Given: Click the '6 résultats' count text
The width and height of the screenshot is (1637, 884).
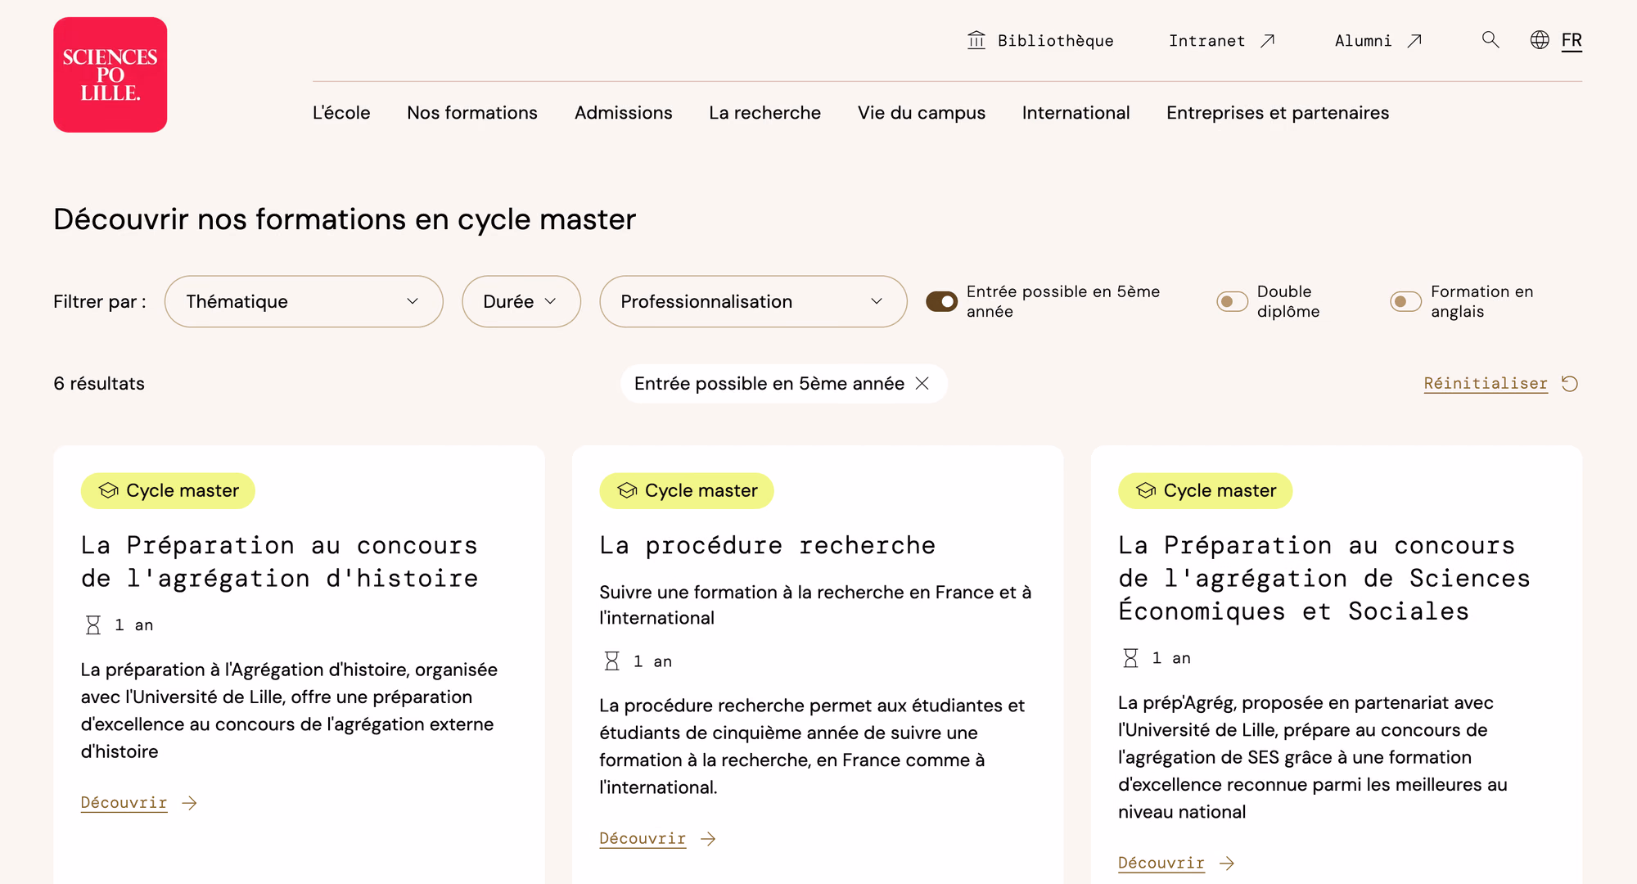Looking at the screenshot, I should (x=99, y=384).
